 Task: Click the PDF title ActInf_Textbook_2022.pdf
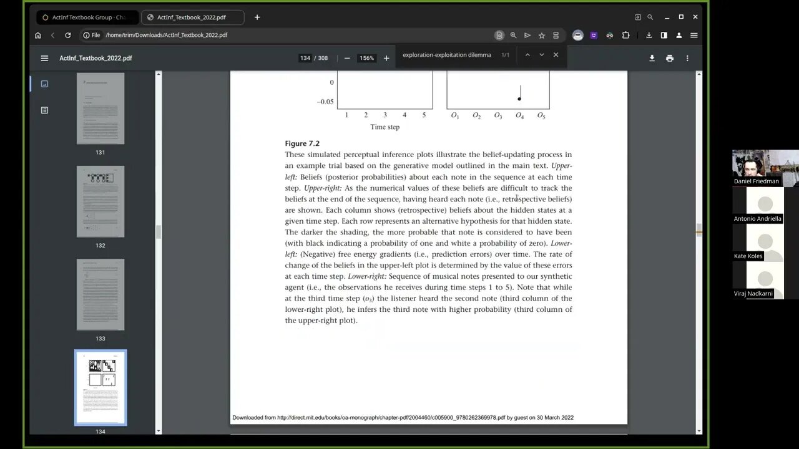click(96, 58)
